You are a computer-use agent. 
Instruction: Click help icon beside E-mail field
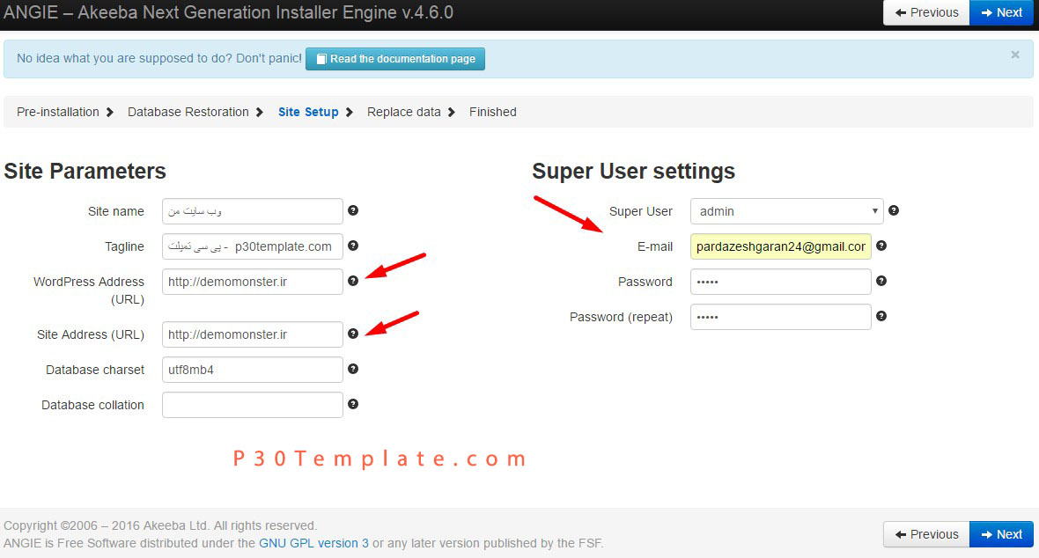pos(881,246)
